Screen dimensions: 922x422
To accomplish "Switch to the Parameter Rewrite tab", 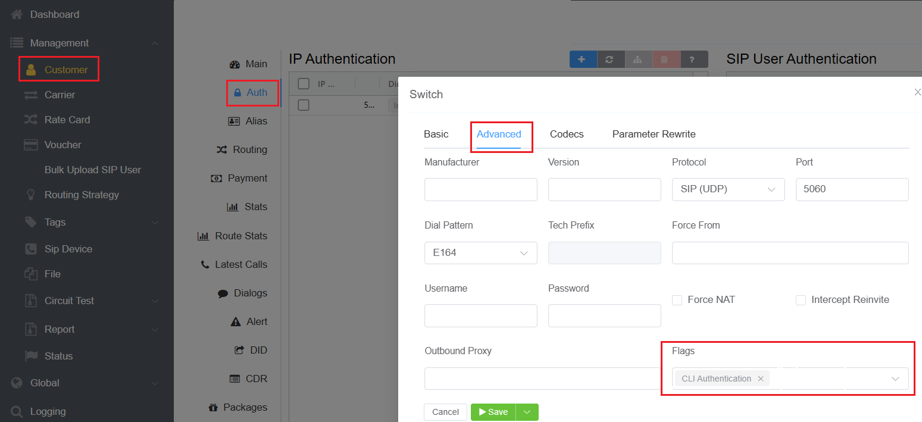I will 654,134.
